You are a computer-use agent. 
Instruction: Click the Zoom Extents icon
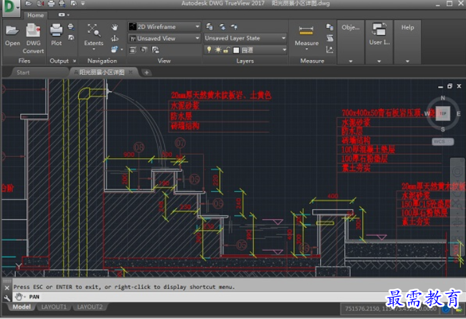[93, 30]
